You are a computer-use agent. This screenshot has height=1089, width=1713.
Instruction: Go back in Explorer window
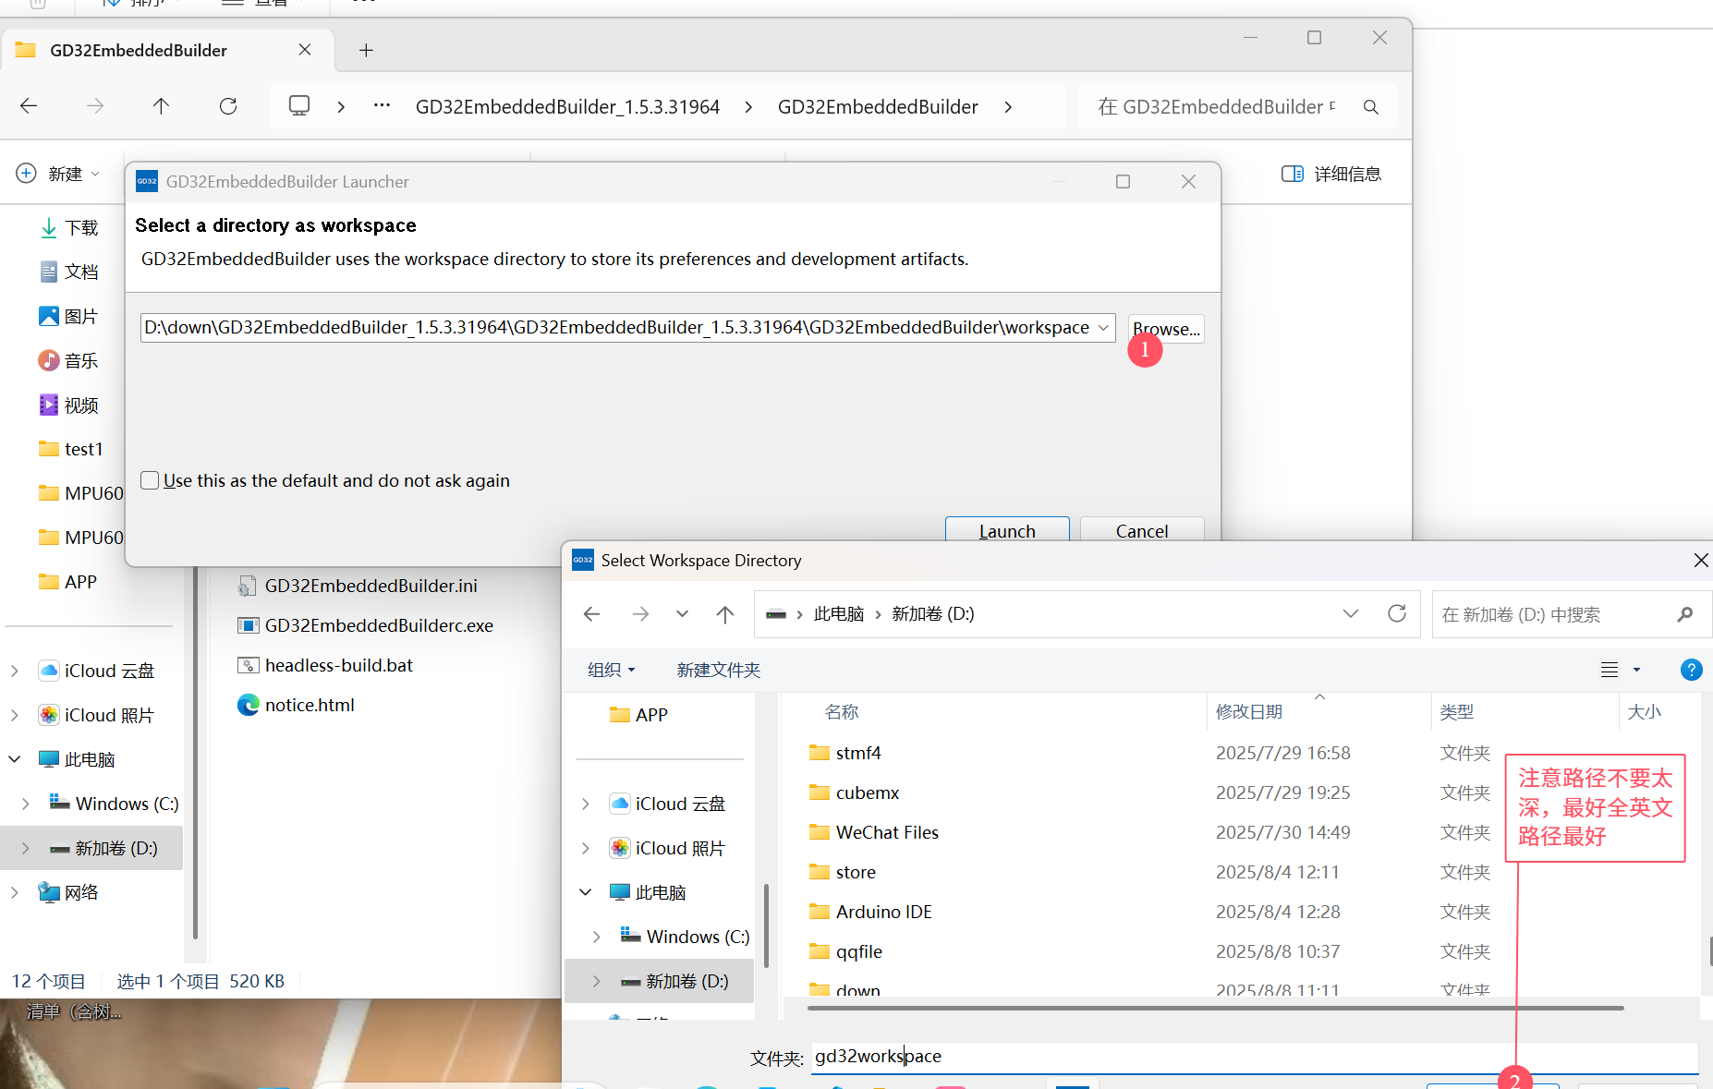click(x=29, y=106)
